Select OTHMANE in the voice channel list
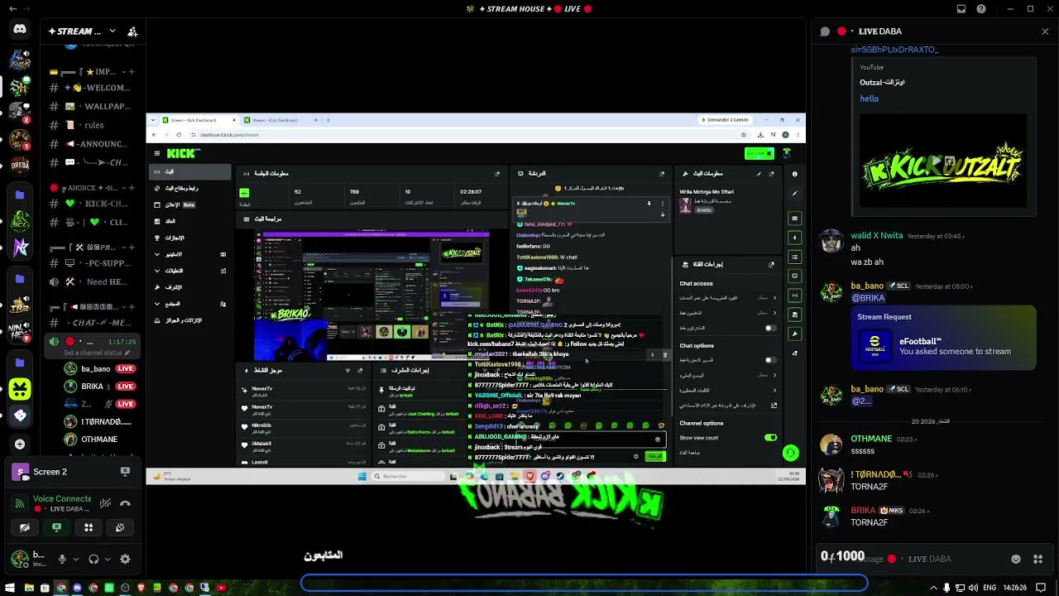Image resolution: width=1059 pixels, height=596 pixels. [x=99, y=440]
